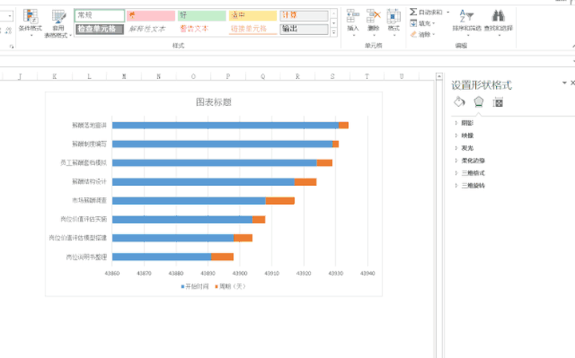Select horizontal axis value 43900
Viewport: 575px width, 358px height.
240,273
